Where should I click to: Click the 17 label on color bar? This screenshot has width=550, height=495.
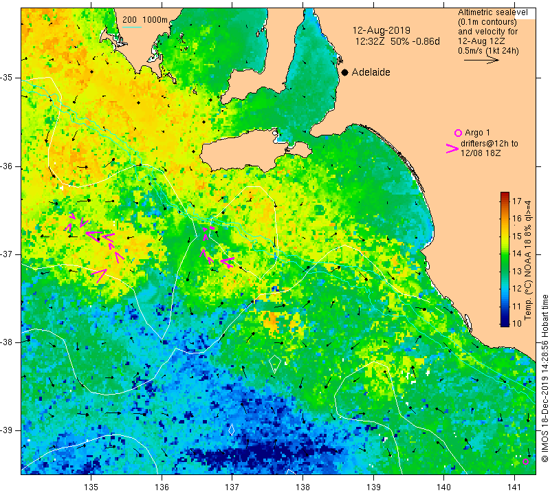click(x=517, y=201)
